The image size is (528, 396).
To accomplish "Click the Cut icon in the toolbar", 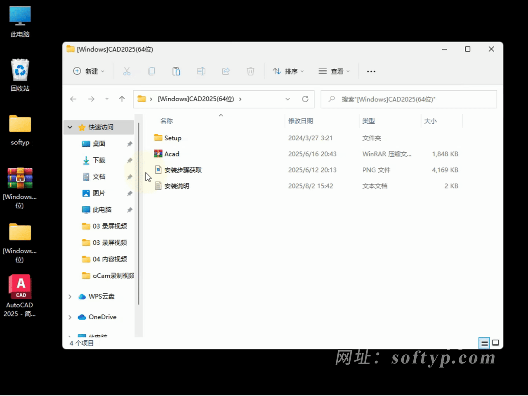I will 127,71.
